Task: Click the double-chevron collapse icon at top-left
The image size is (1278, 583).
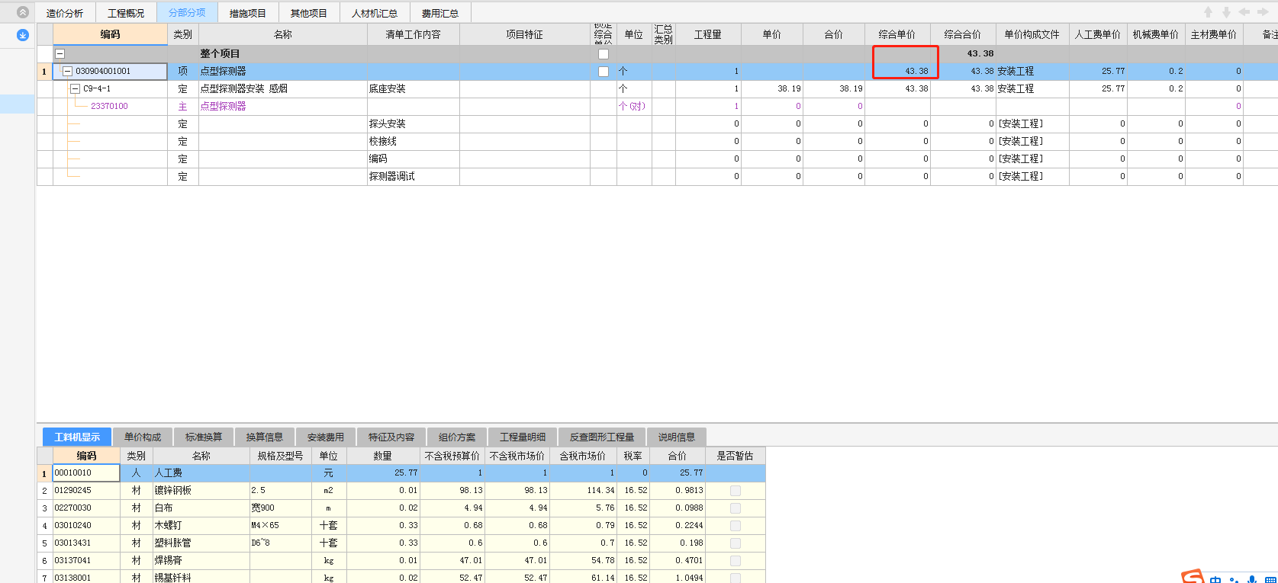Action: (22, 12)
